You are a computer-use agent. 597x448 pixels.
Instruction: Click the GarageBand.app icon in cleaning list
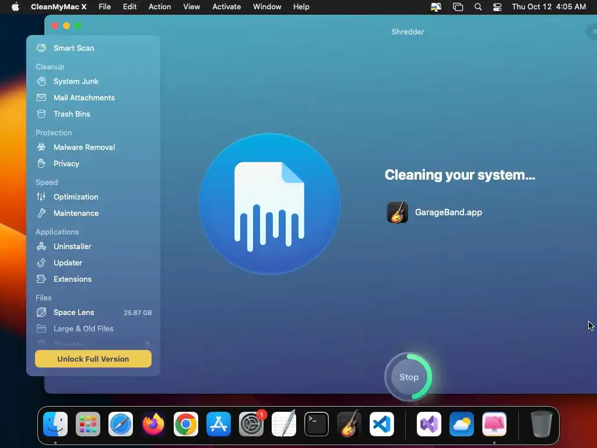coord(398,212)
